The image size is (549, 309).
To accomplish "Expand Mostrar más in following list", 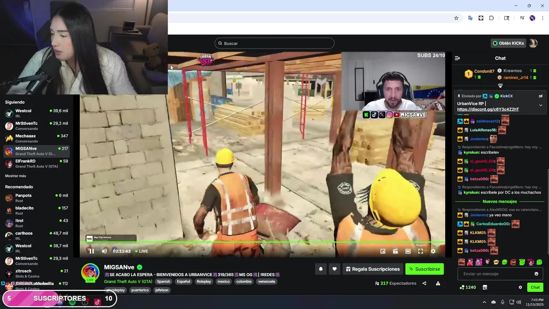I will click(x=15, y=176).
